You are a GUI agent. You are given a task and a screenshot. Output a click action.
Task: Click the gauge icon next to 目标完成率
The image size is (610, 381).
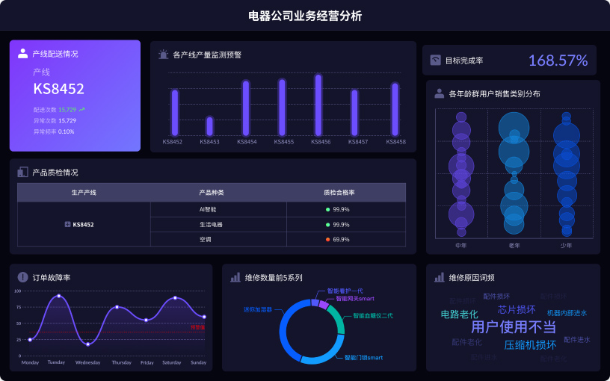click(436, 61)
